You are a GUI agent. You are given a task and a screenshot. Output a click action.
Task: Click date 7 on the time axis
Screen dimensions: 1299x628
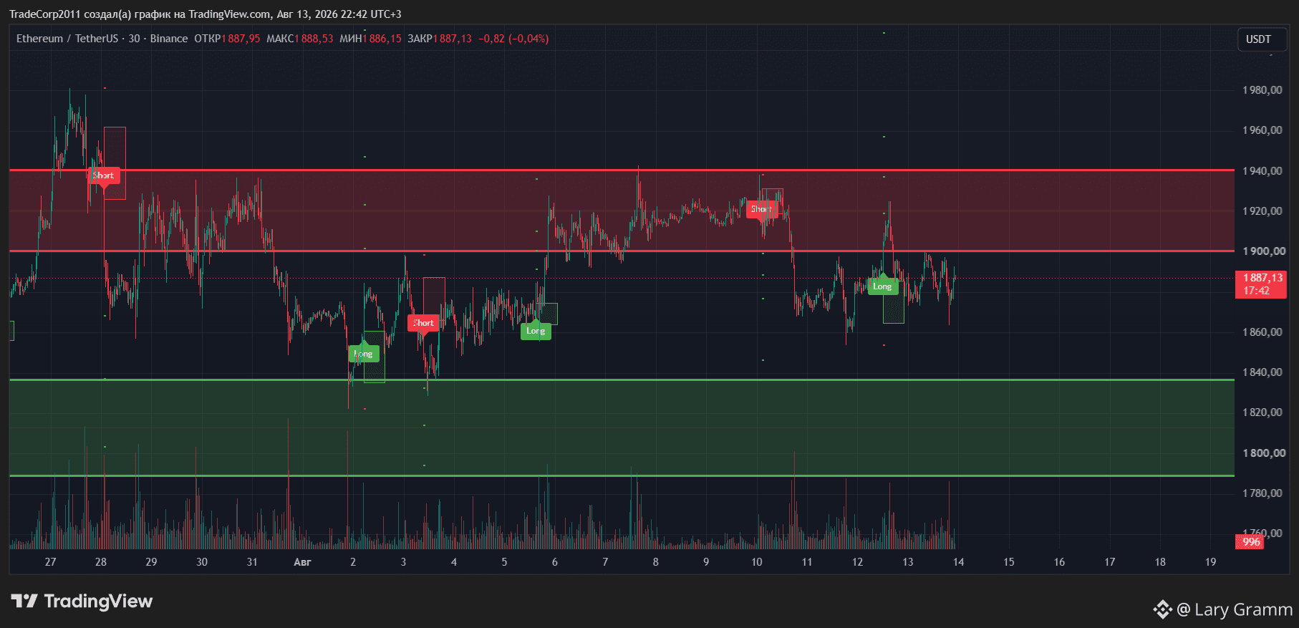pos(605,562)
